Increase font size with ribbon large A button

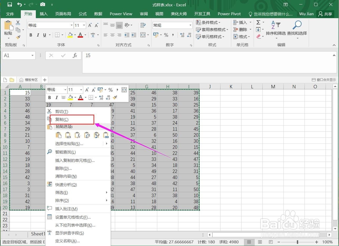90,25
